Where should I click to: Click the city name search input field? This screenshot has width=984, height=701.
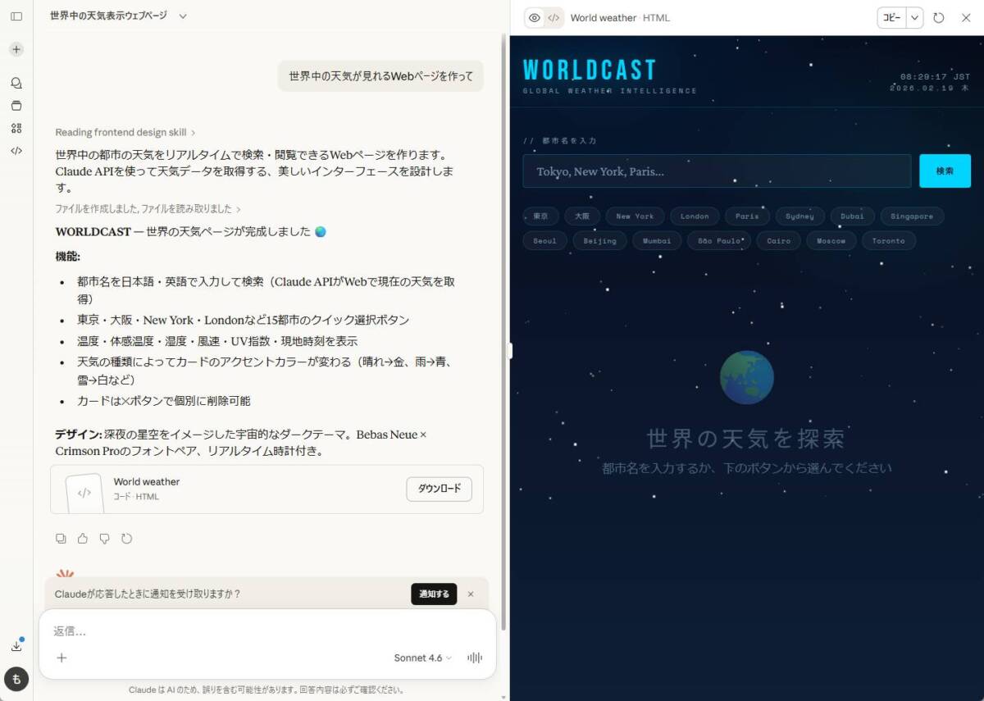[x=716, y=171]
